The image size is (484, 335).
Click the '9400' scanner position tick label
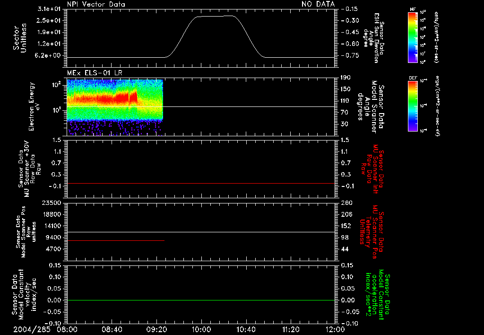coord(54,238)
